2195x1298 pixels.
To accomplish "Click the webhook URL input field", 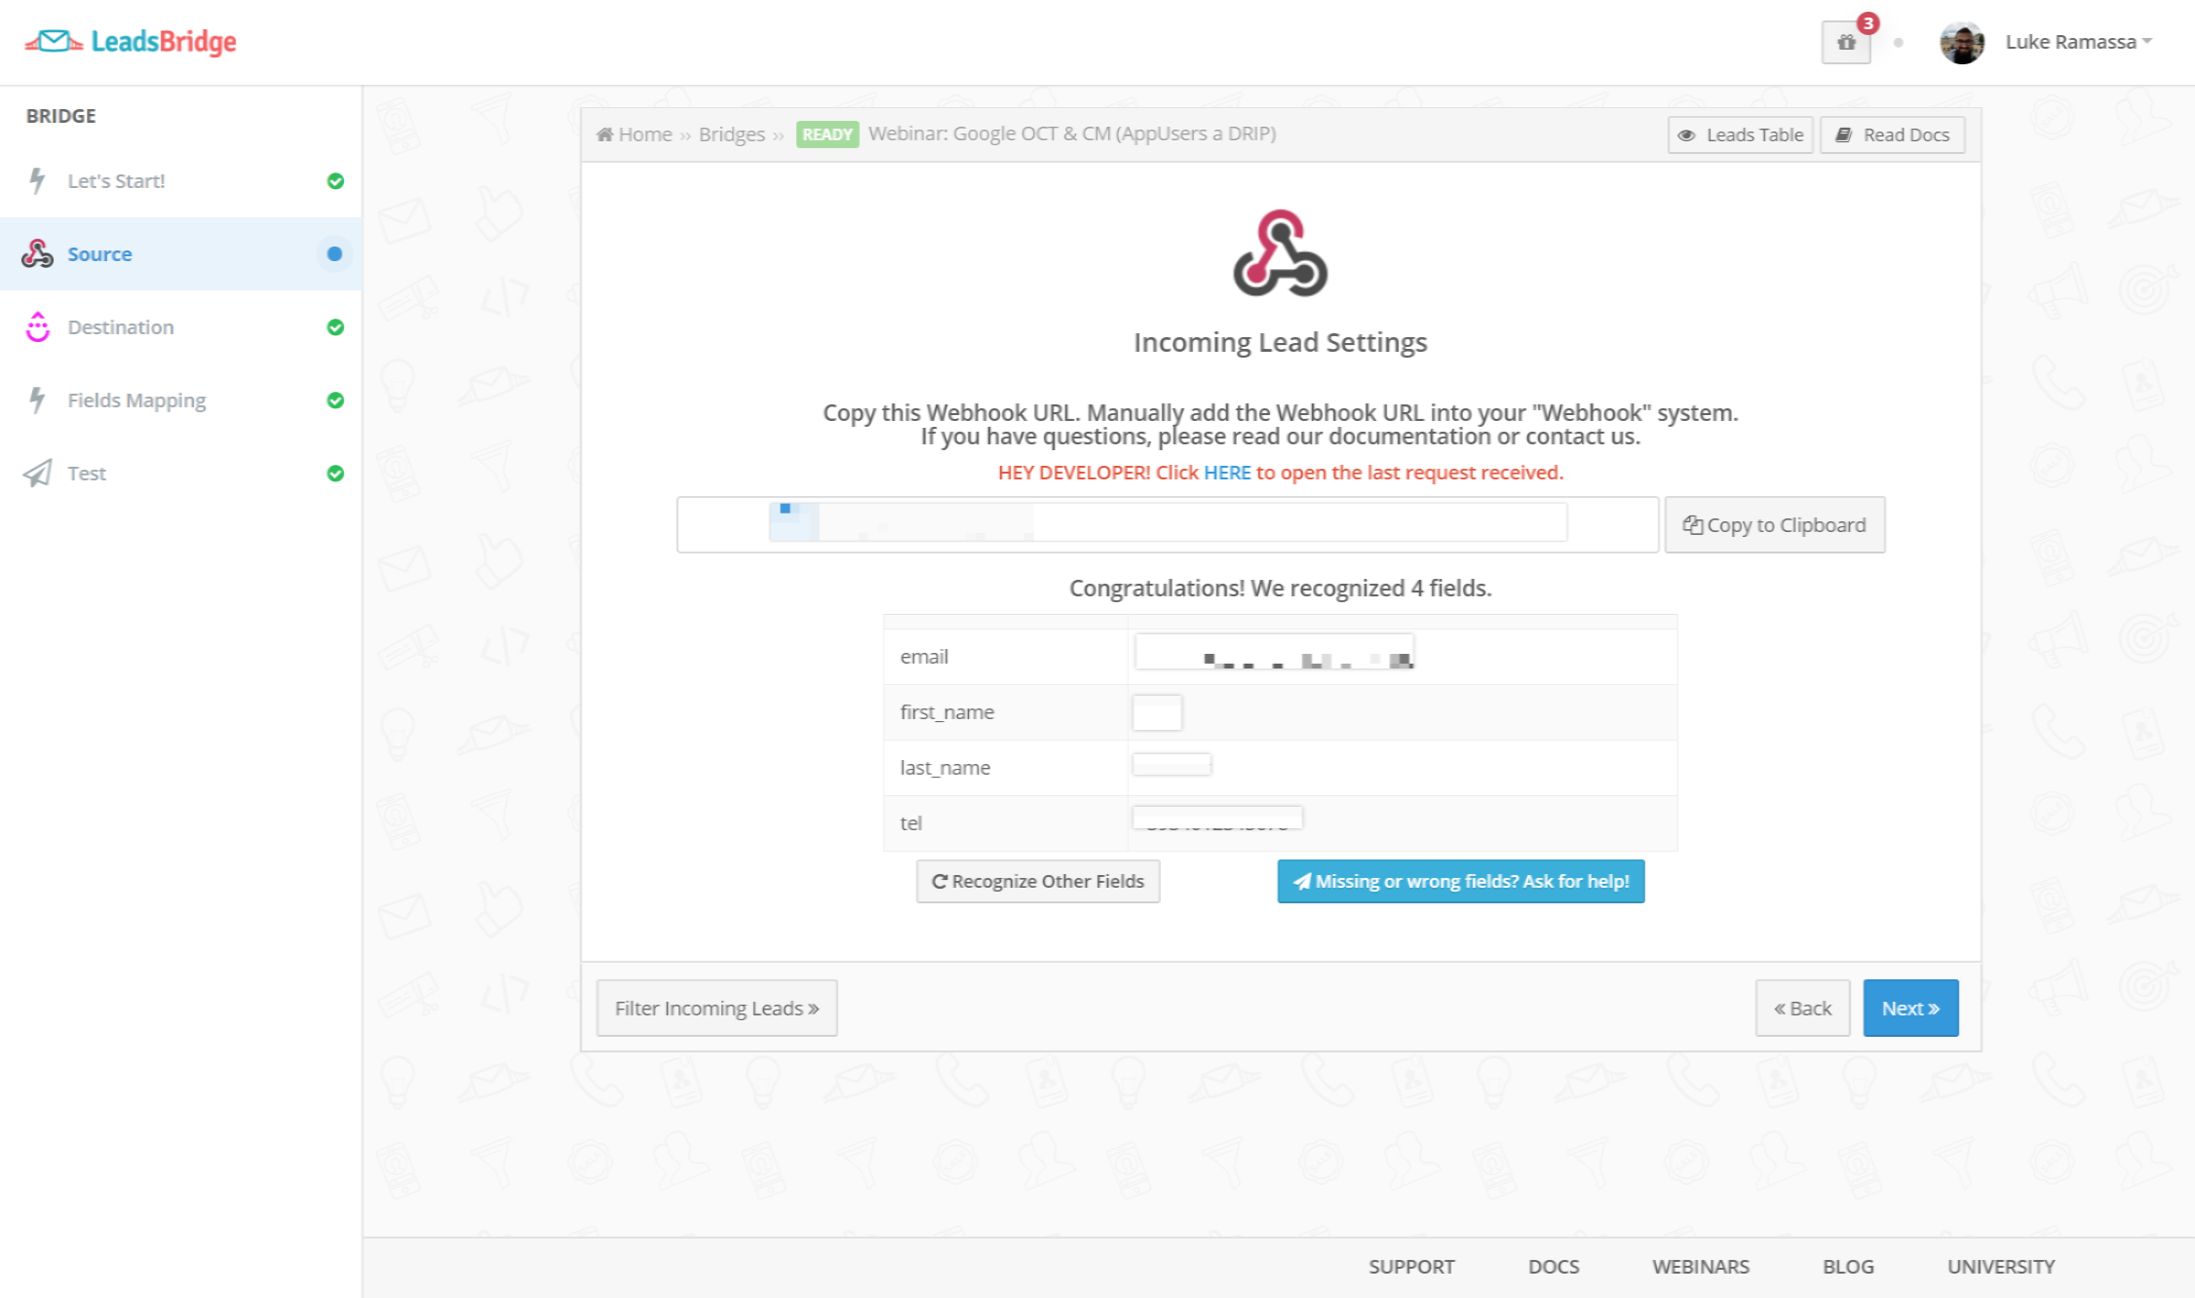I will coord(1168,522).
